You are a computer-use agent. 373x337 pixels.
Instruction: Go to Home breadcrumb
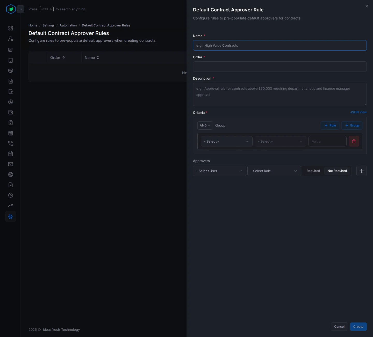33,25
